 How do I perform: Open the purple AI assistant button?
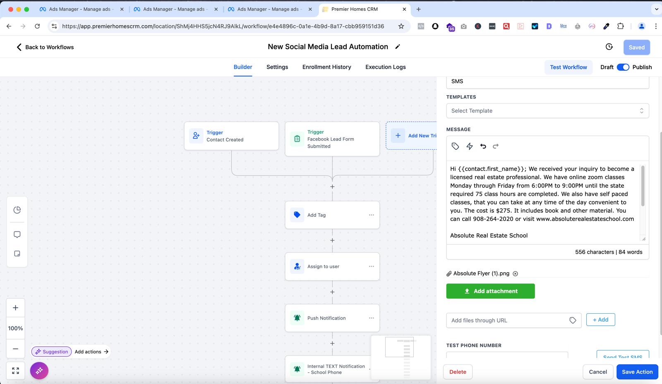pyautogui.click(x=39, y=371)
